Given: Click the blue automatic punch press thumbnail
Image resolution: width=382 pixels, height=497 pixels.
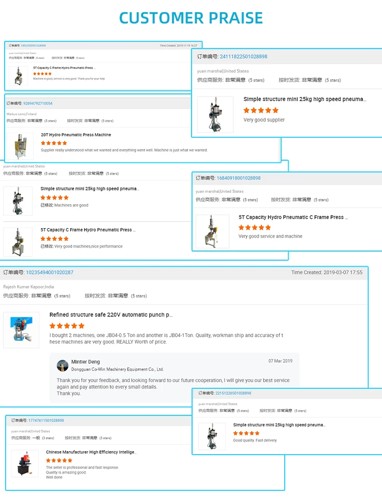Looking at the screenshot, I should pos(21,330).
